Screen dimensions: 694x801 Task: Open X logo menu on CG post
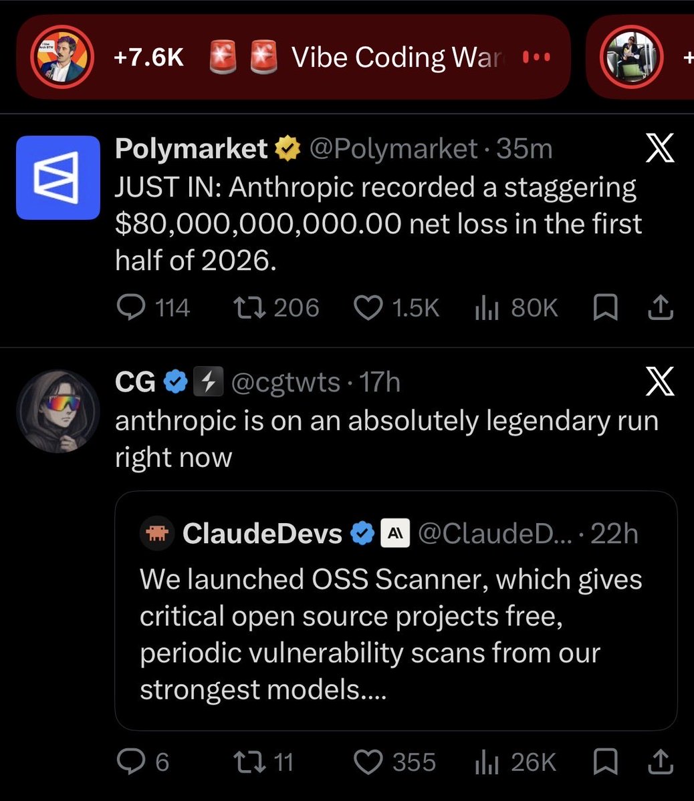click(x=660, y=381)
